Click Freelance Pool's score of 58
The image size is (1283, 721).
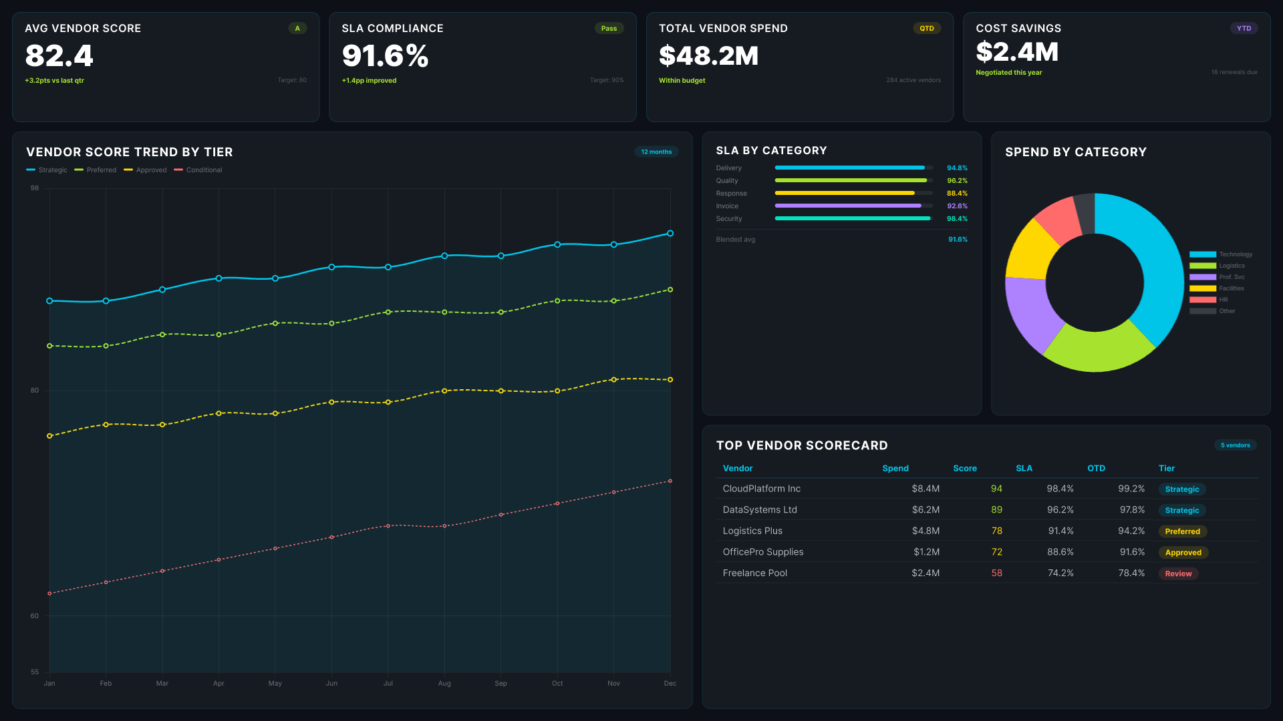coord(996,573)
